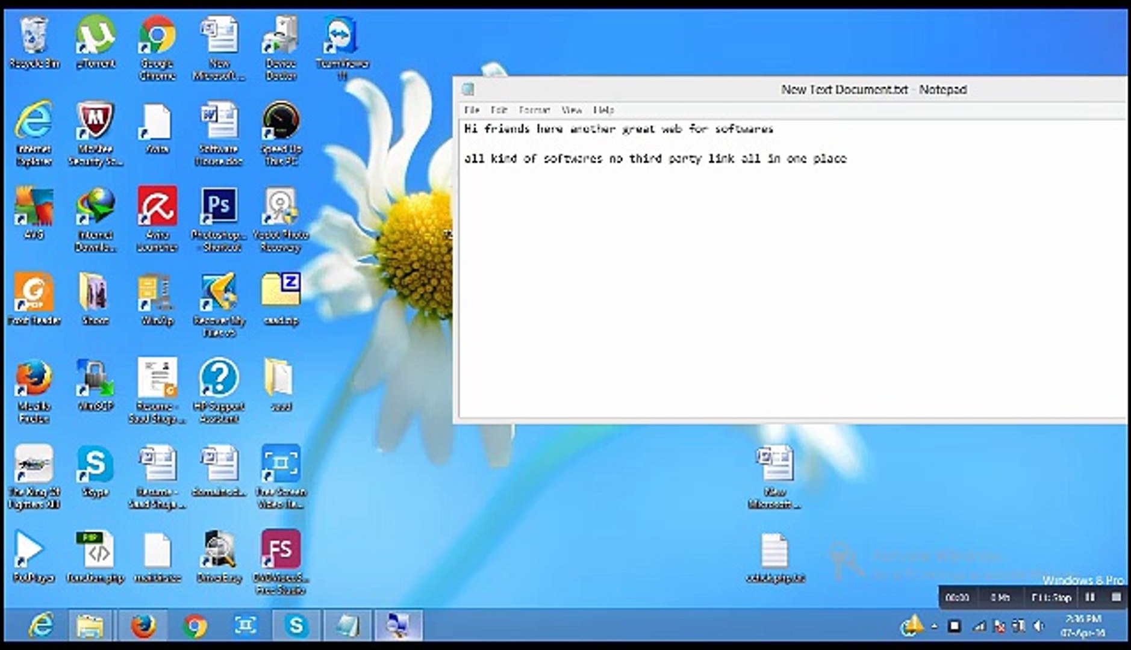Open the Format menu in Notepad
Screen dimensions: 1131x650
coord(534,110)
